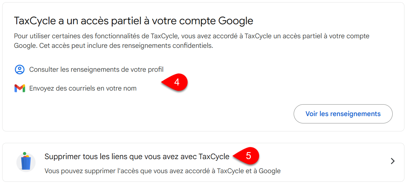Open 'Supprimer tous les liens que vous avez avec TaxCycle'
Screen dimensions: 407x184
coord(137,157)
